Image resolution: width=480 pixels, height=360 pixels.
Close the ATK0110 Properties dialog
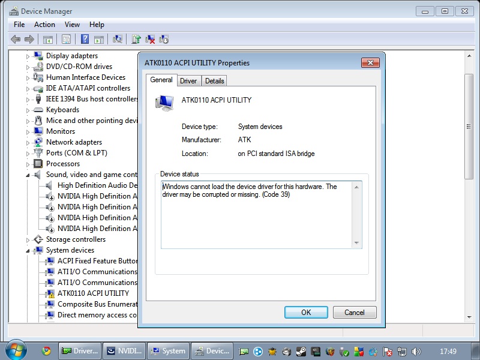[x=370, y=63]
